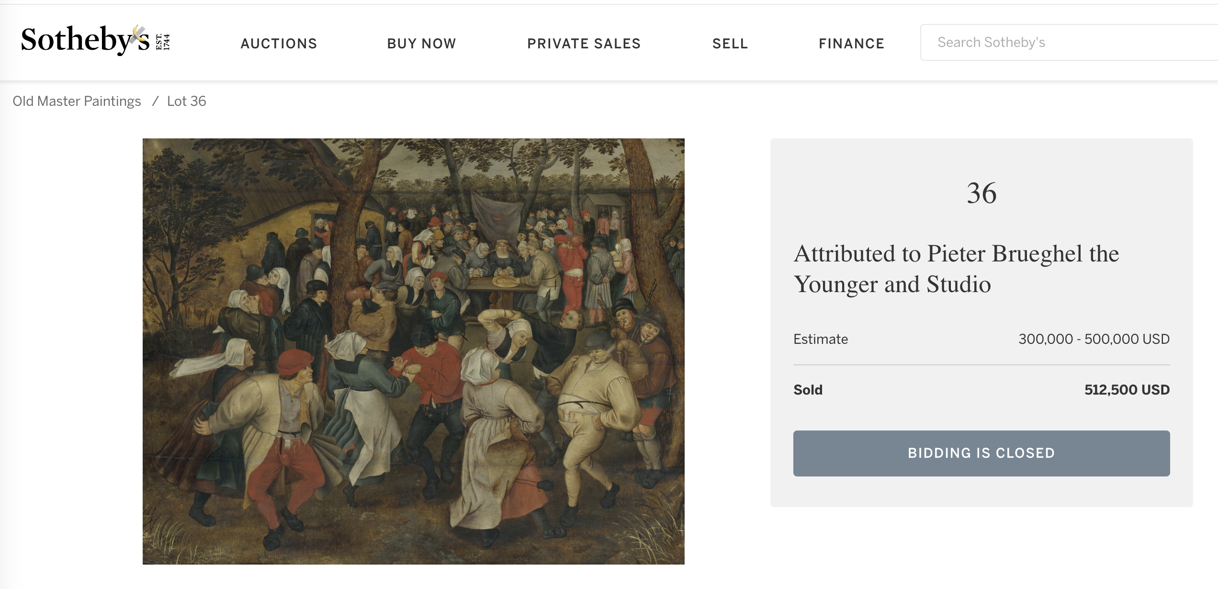The width and height of the screenshot is (1218, 589).
Task: Click the Estimate label
Action: pyautogui.click(x=820, y=339)
